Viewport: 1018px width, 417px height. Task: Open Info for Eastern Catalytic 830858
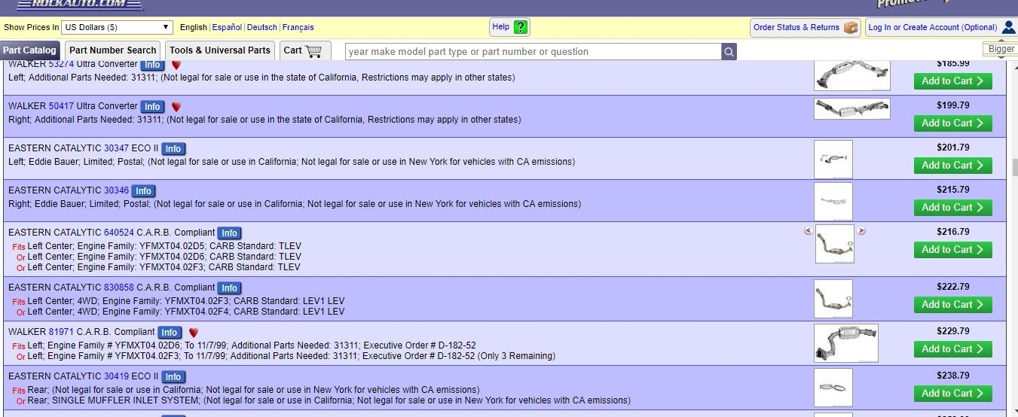229,288
